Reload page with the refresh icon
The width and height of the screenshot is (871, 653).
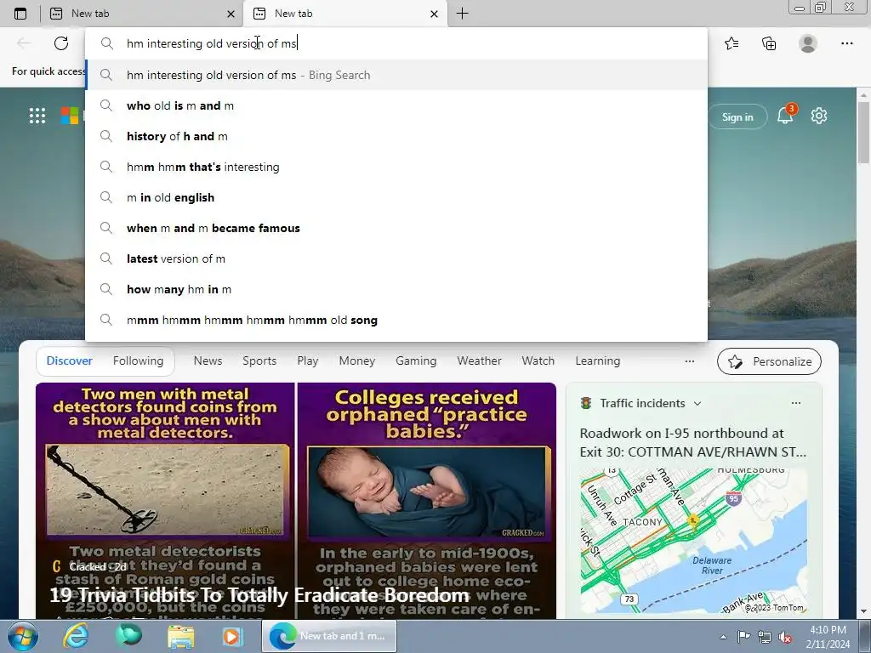61,43
